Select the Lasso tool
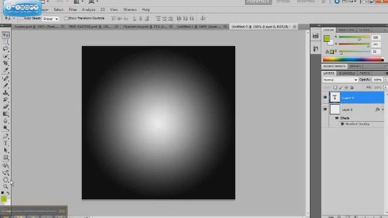The image size is (388, 218). pyautogui.click(x=5, y=49)
